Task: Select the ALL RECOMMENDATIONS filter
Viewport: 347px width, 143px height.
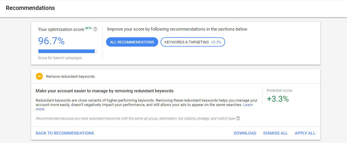Action: [132, 42]
